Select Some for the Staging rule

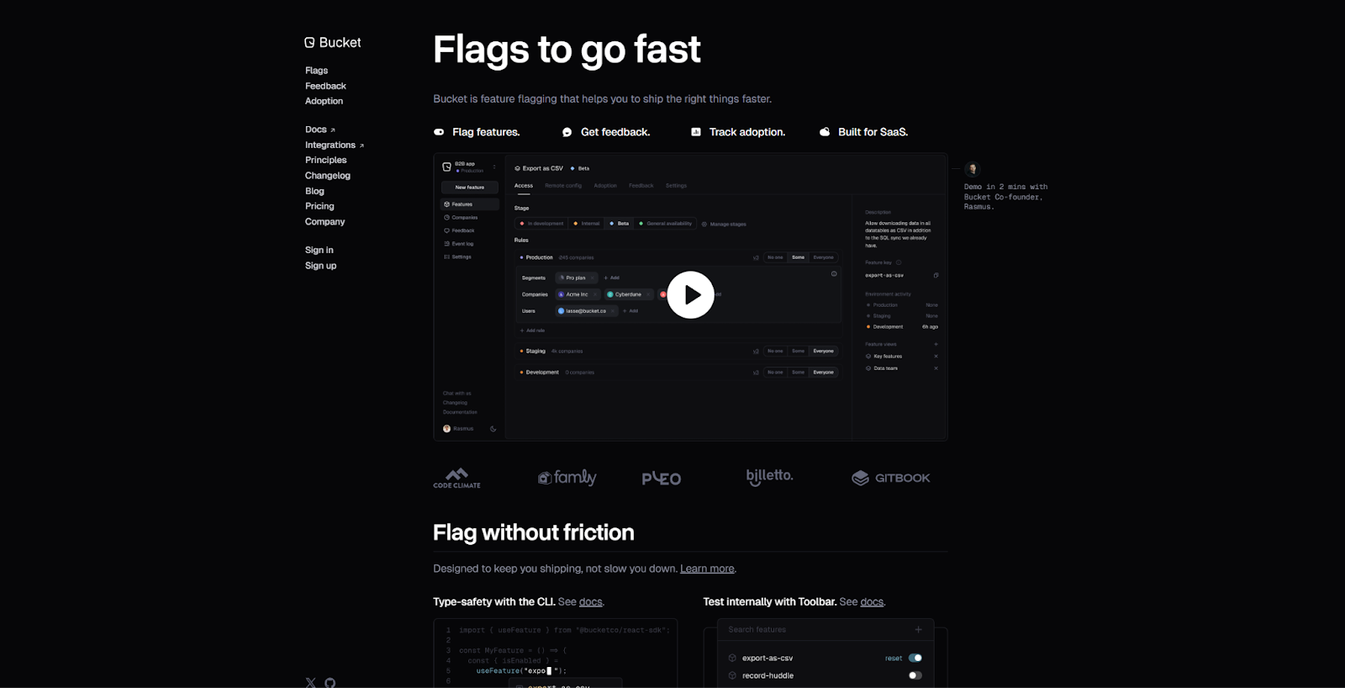coord(799,351)
